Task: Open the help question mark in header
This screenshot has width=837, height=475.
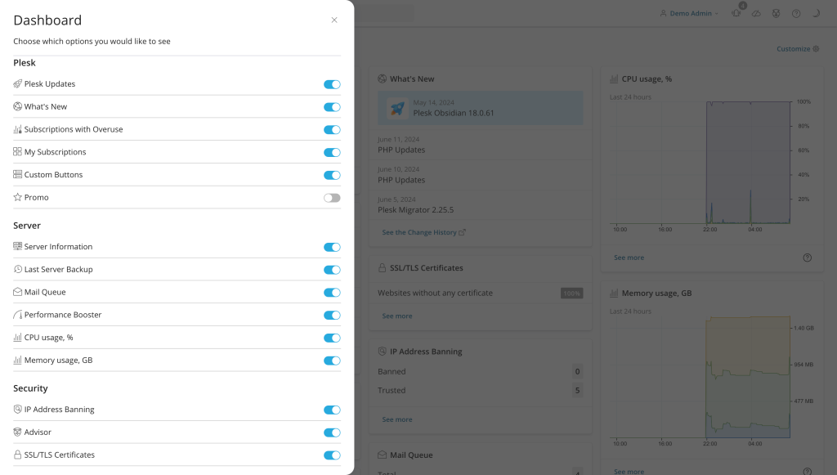Action: [796, 13]
